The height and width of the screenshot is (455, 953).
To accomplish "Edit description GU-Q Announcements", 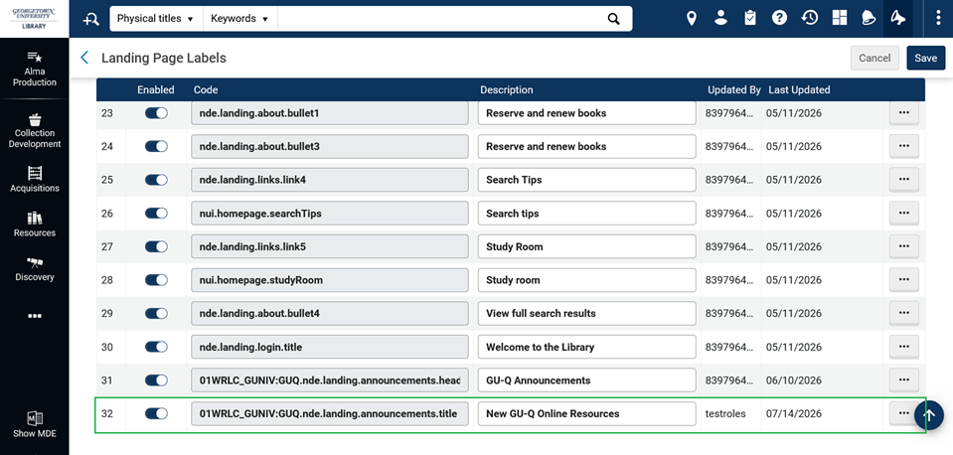I will [586, 380].
